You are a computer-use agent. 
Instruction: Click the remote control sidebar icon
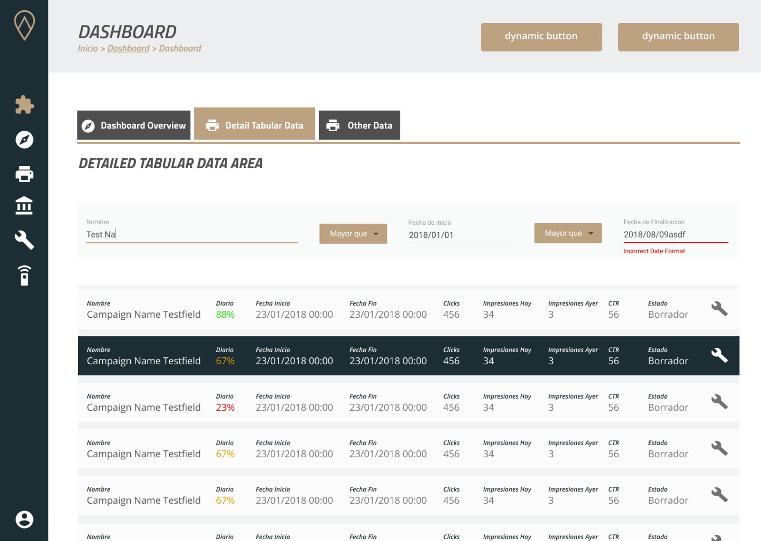(x=24, y=276)
